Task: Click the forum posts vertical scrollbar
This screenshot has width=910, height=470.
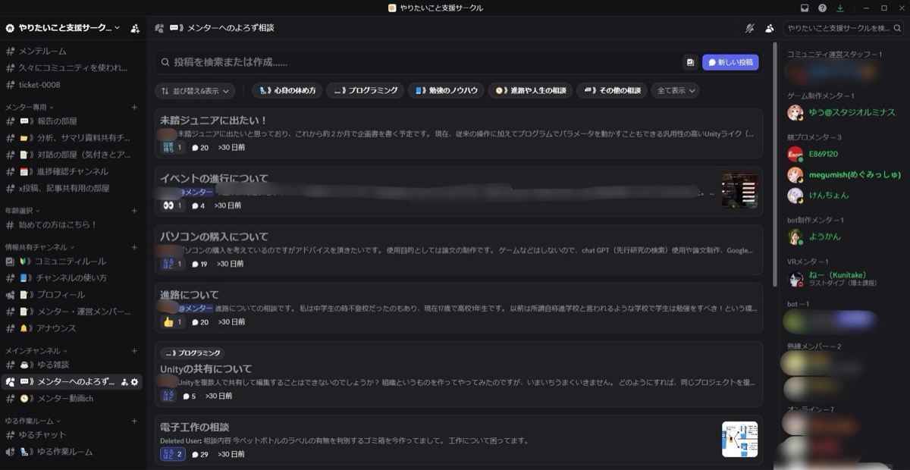Action: click(774, 163)
